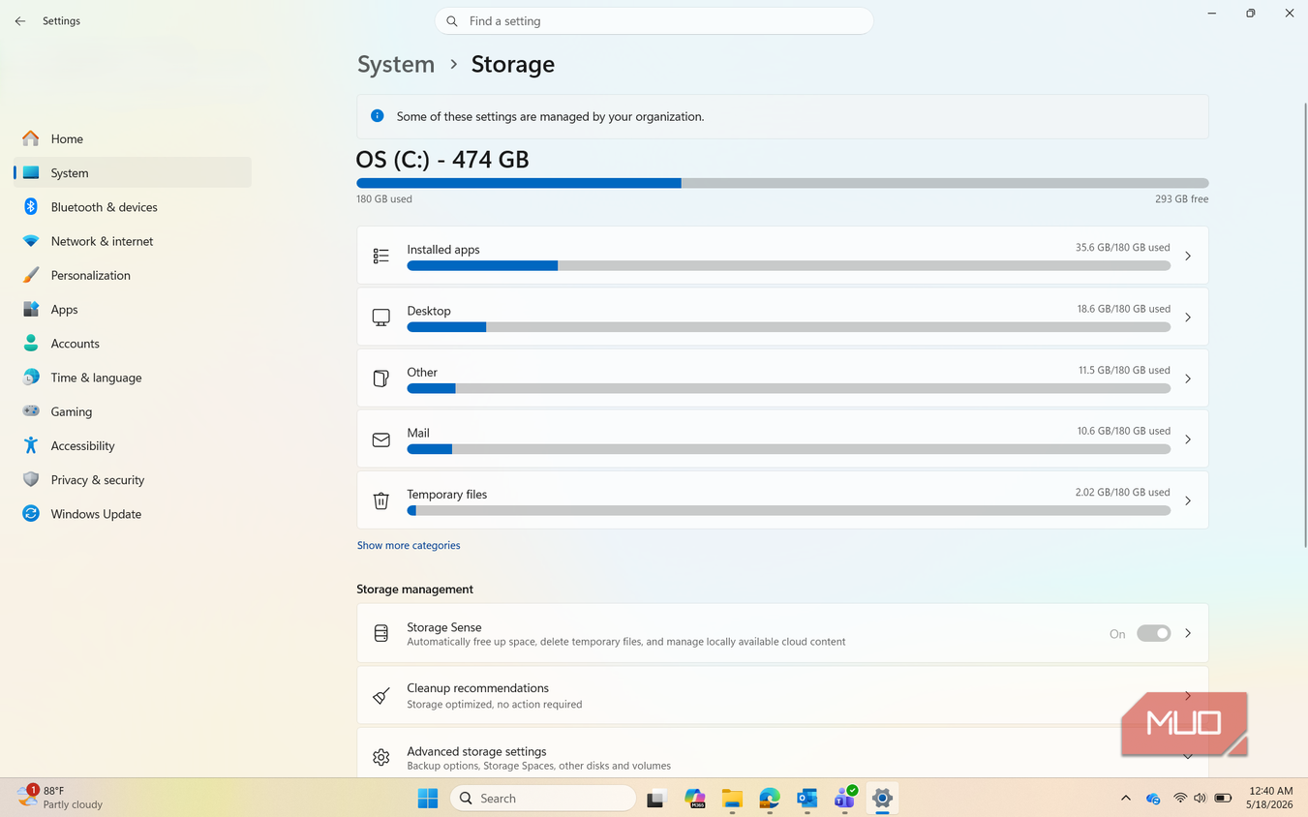The width and height of the screenshot is (1308, 817).
Task: Click System in the breadcrumb
Action: point(396,64)
